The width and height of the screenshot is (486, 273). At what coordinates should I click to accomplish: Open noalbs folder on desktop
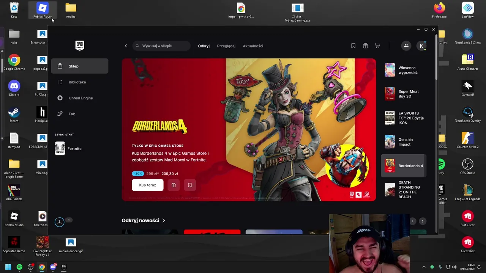(71, 11)
